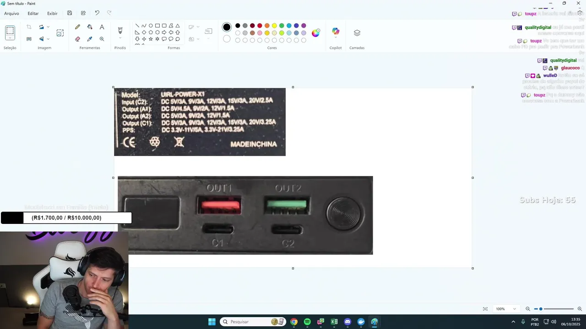Image resolution: width=586 pixels, height=329 pixels.
Task: Open Spotify from the taskbar
Action: (x=307, y=322)
